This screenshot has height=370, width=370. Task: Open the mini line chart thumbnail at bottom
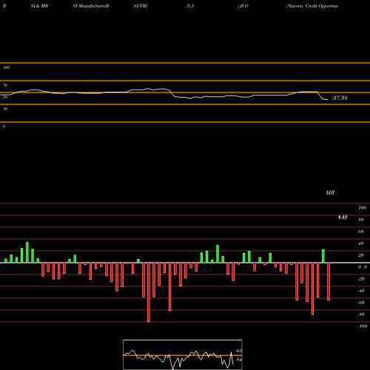point(183,354)
